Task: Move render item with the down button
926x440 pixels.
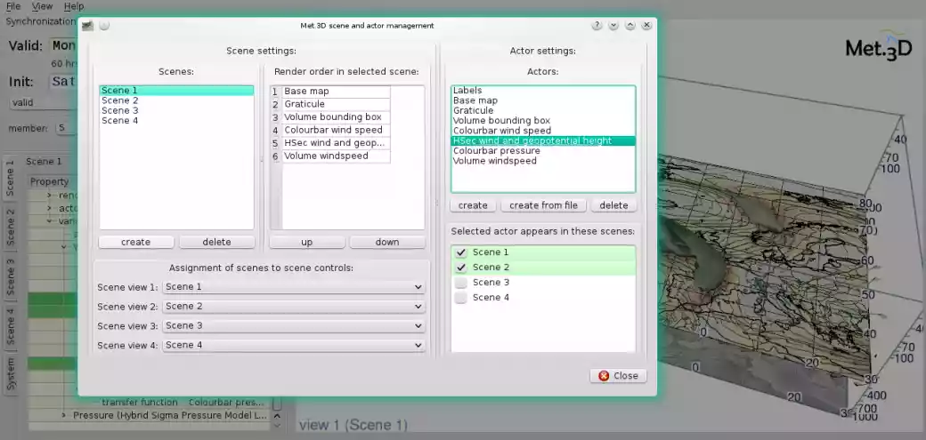Action: 387,242
